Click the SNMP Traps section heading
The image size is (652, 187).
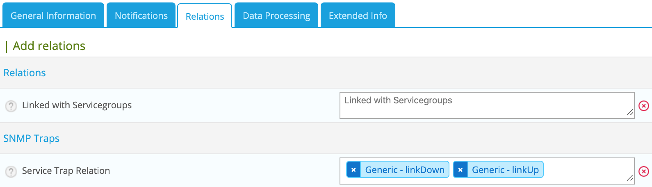[32, 139]
